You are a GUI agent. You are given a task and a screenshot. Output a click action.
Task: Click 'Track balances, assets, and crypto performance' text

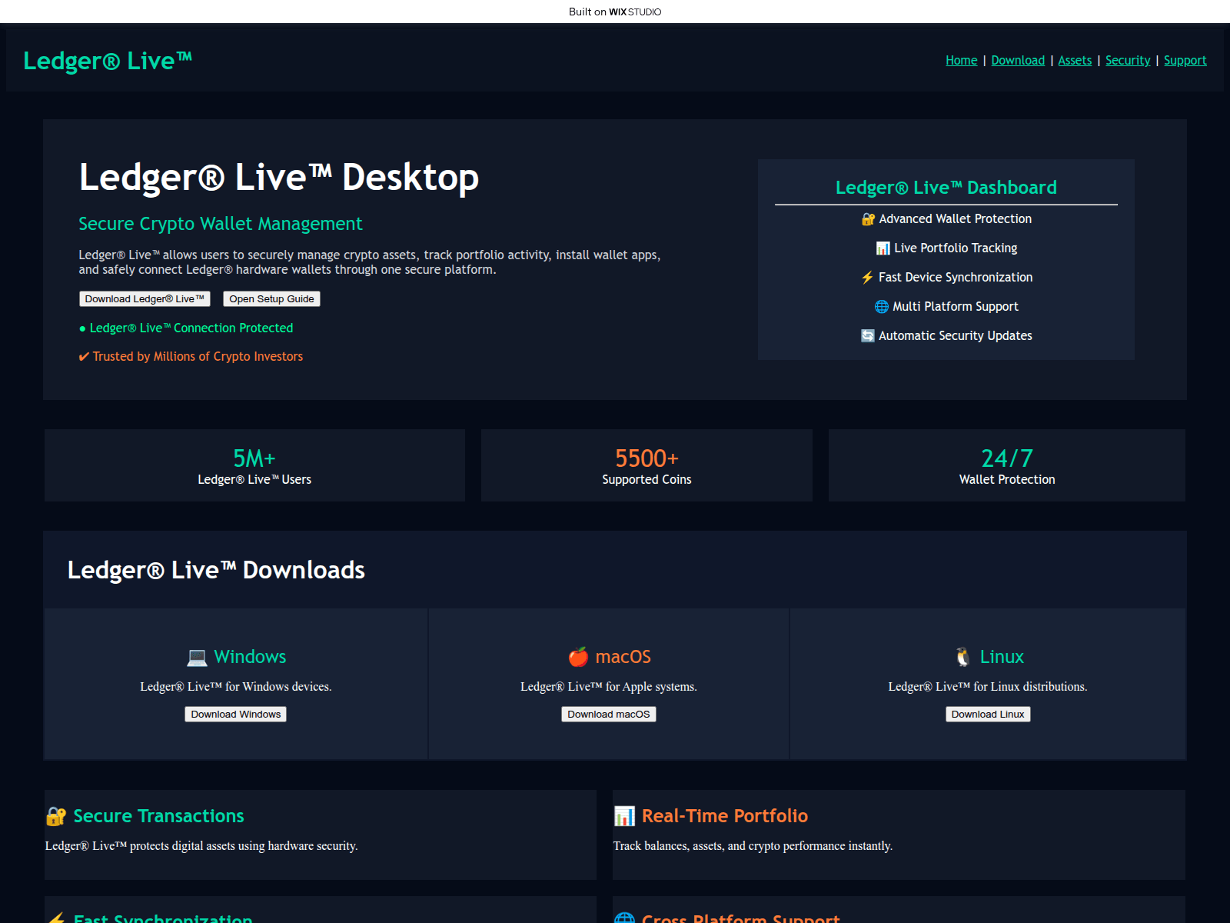(753, 846)
